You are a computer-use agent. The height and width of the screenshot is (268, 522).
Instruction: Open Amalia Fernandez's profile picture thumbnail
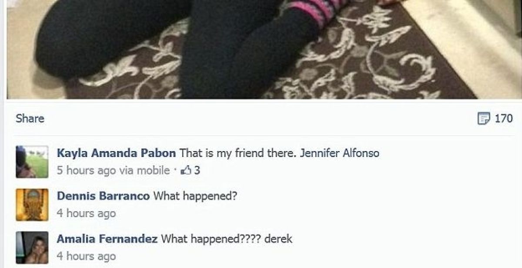[x=32, y=248]
